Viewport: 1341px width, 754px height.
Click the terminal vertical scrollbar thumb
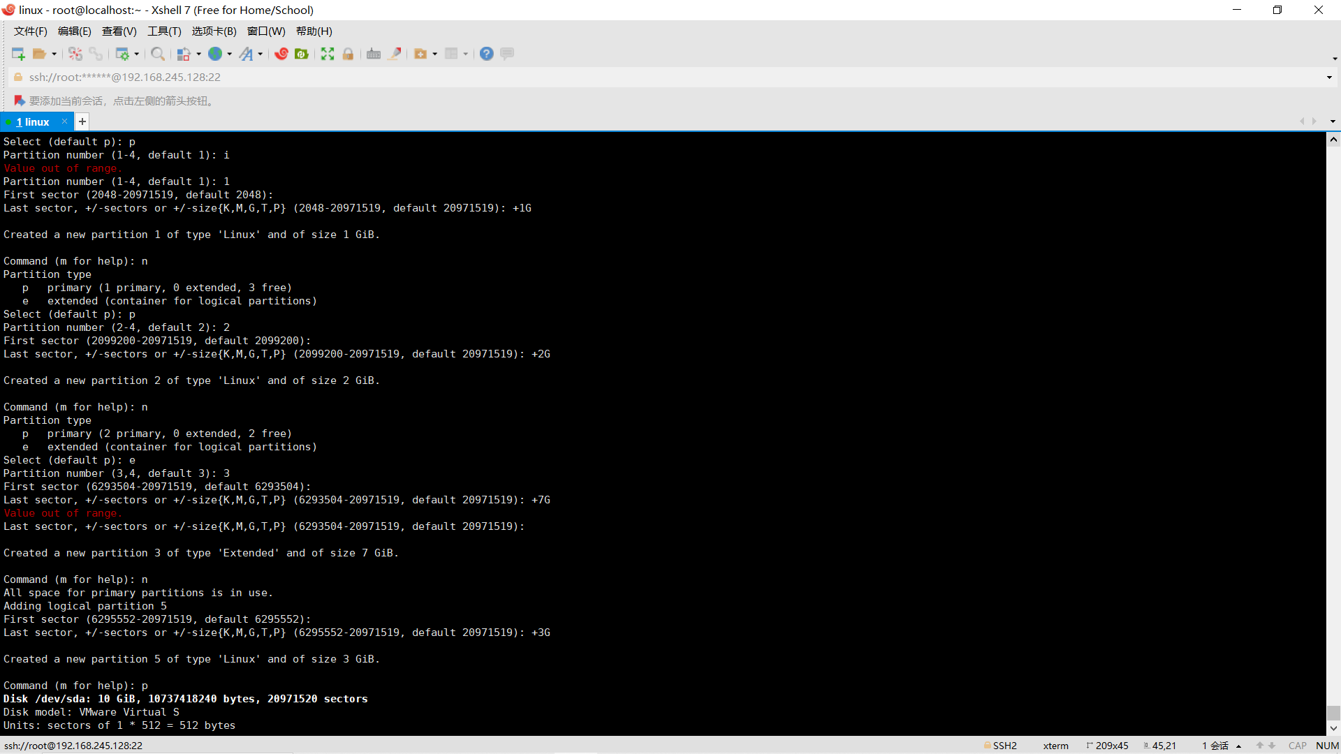[1333, 713]
